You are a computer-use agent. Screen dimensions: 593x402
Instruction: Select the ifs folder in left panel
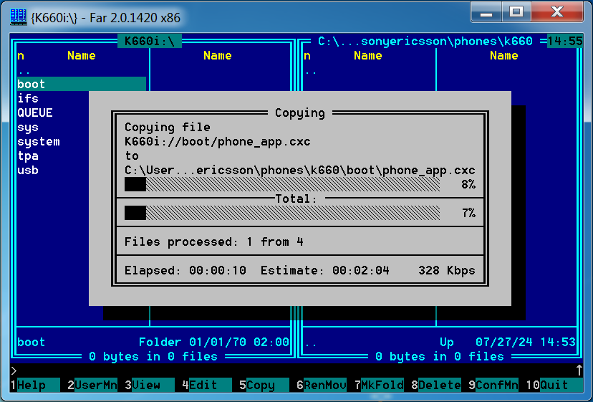(x=28, y=98)
